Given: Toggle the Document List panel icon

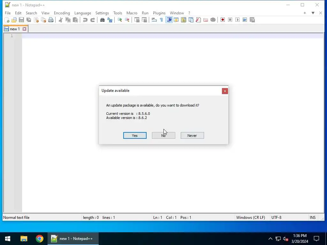Looking at the screenshot, I should point(191,20).
